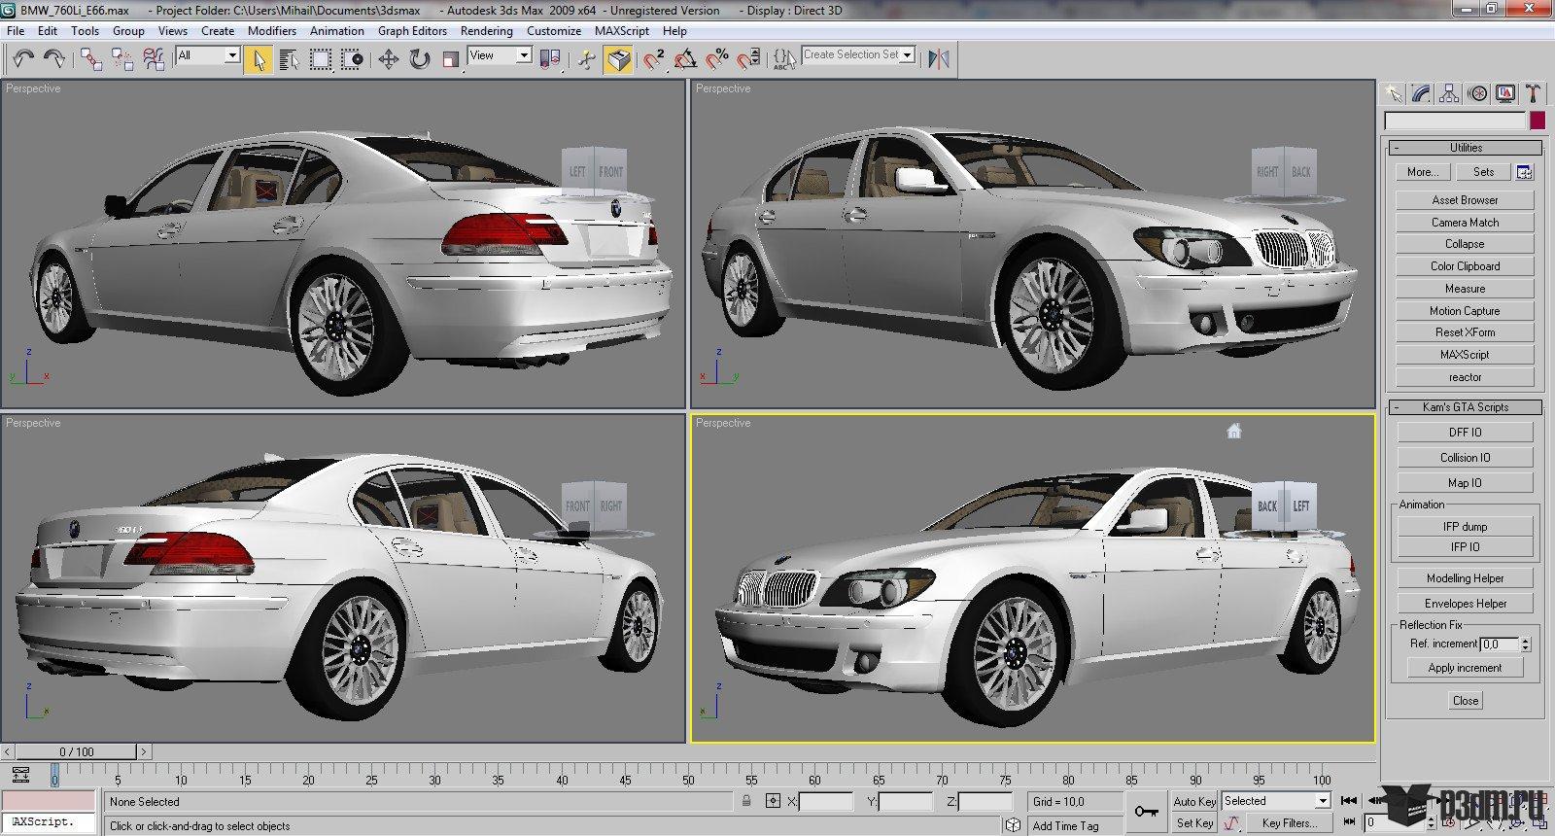Open the Mirror tool

938,59
